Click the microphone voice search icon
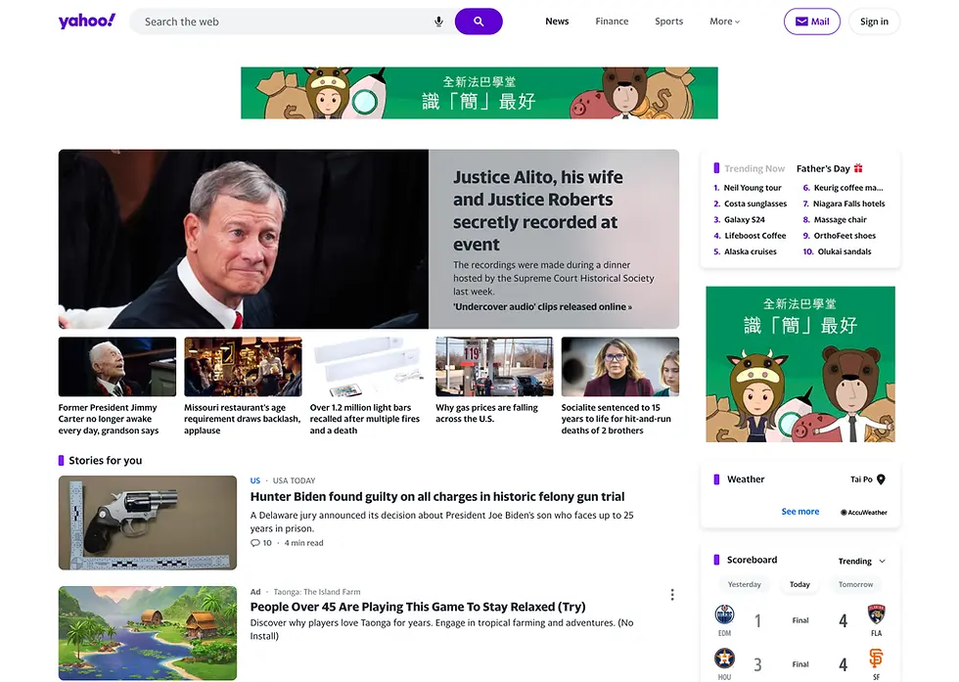 tap(438, 22)
